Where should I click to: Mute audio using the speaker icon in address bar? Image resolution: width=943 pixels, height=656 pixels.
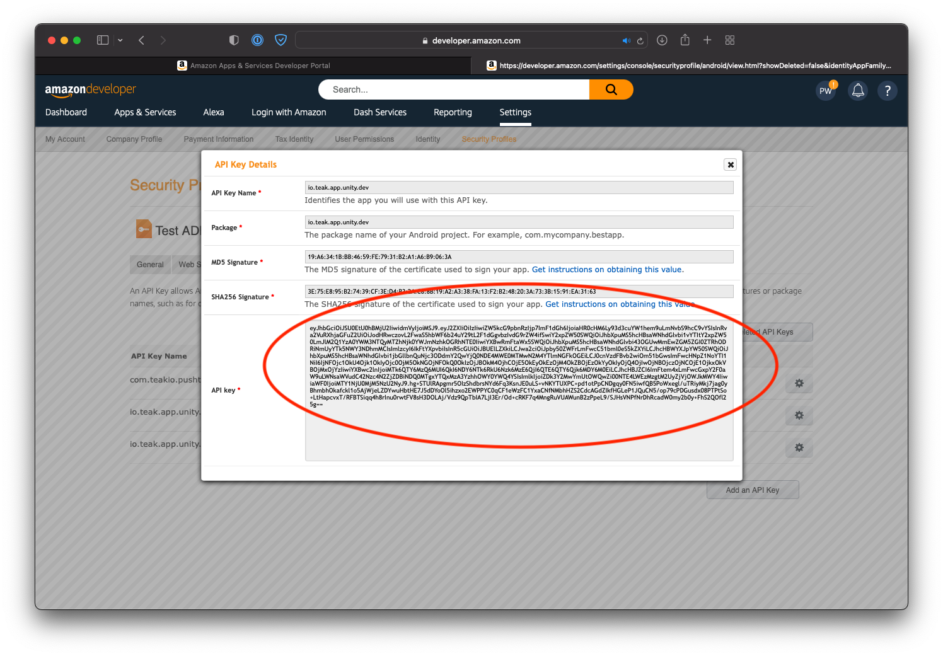(626, 41)
